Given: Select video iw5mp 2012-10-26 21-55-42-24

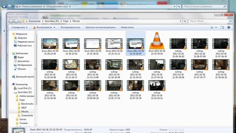Looking at the screenshot, I should click(71, 89).
